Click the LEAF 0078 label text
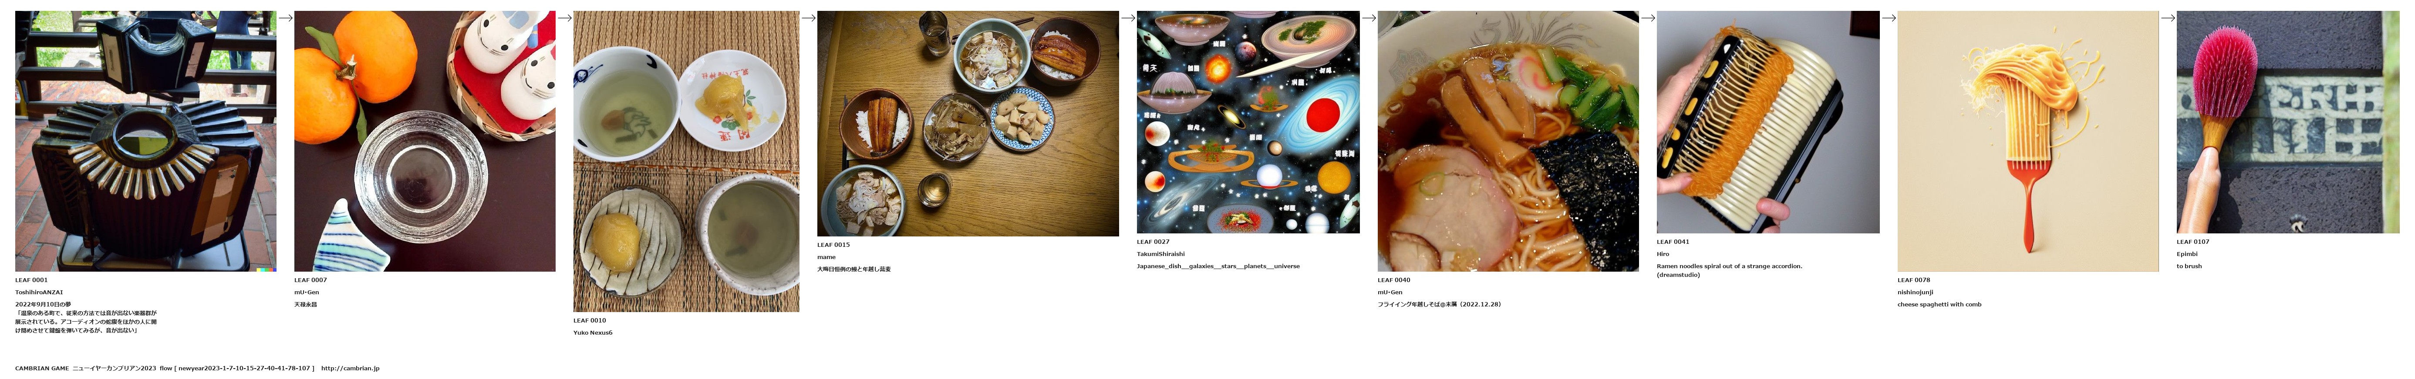The height and width of the screenshot is (379, 2415). click(1913, 280)
